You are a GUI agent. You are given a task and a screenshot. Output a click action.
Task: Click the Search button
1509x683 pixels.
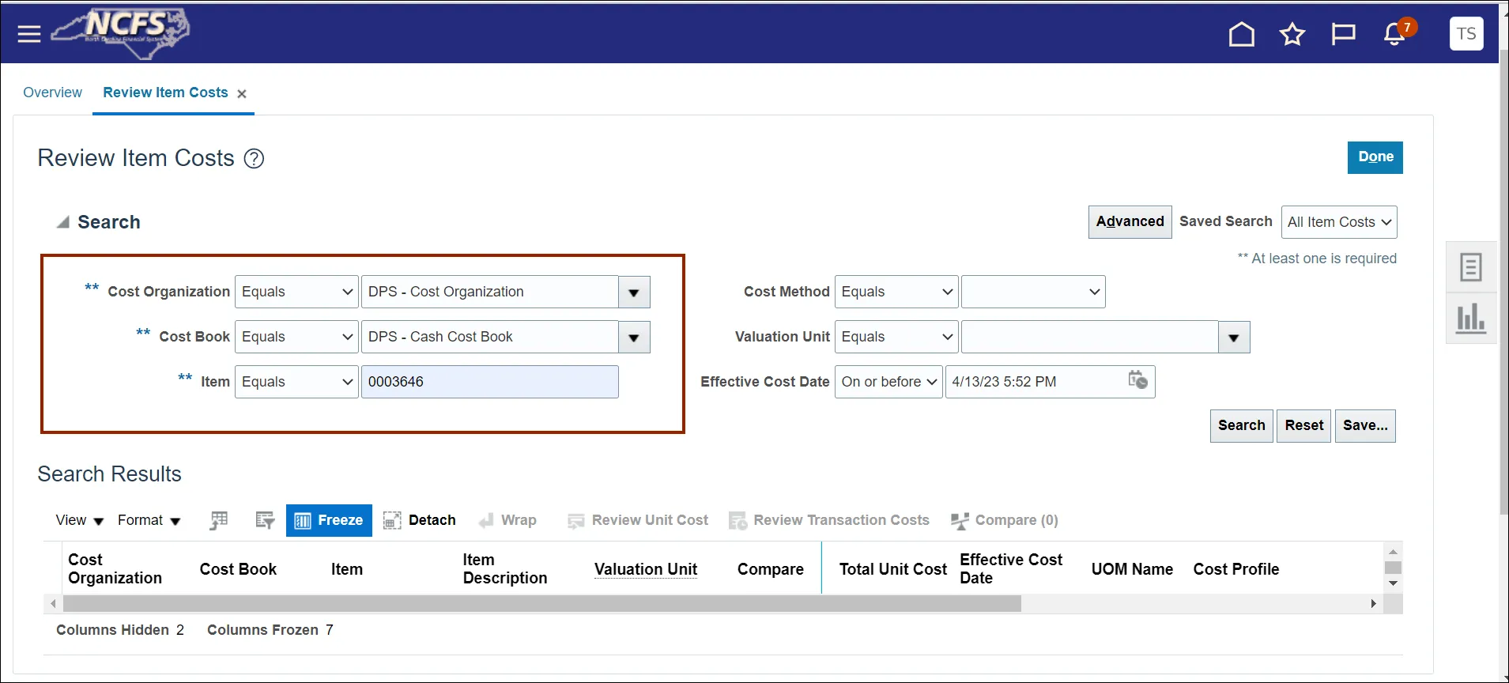tap(1240, 425)
